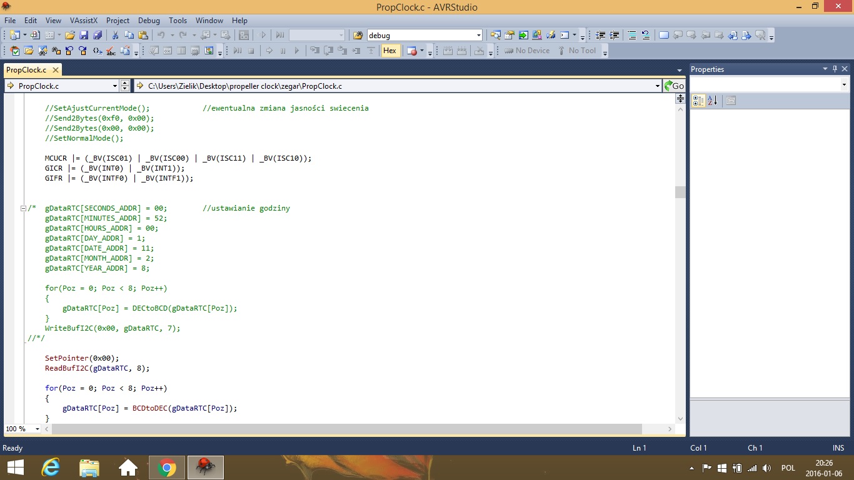Viewport: 854px width, 480px height.
Task: Open the Properties window position dropdown arrow
Action: tap(825, 69)
